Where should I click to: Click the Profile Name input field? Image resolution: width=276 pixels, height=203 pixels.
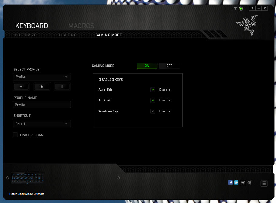[x=42, y=105]
